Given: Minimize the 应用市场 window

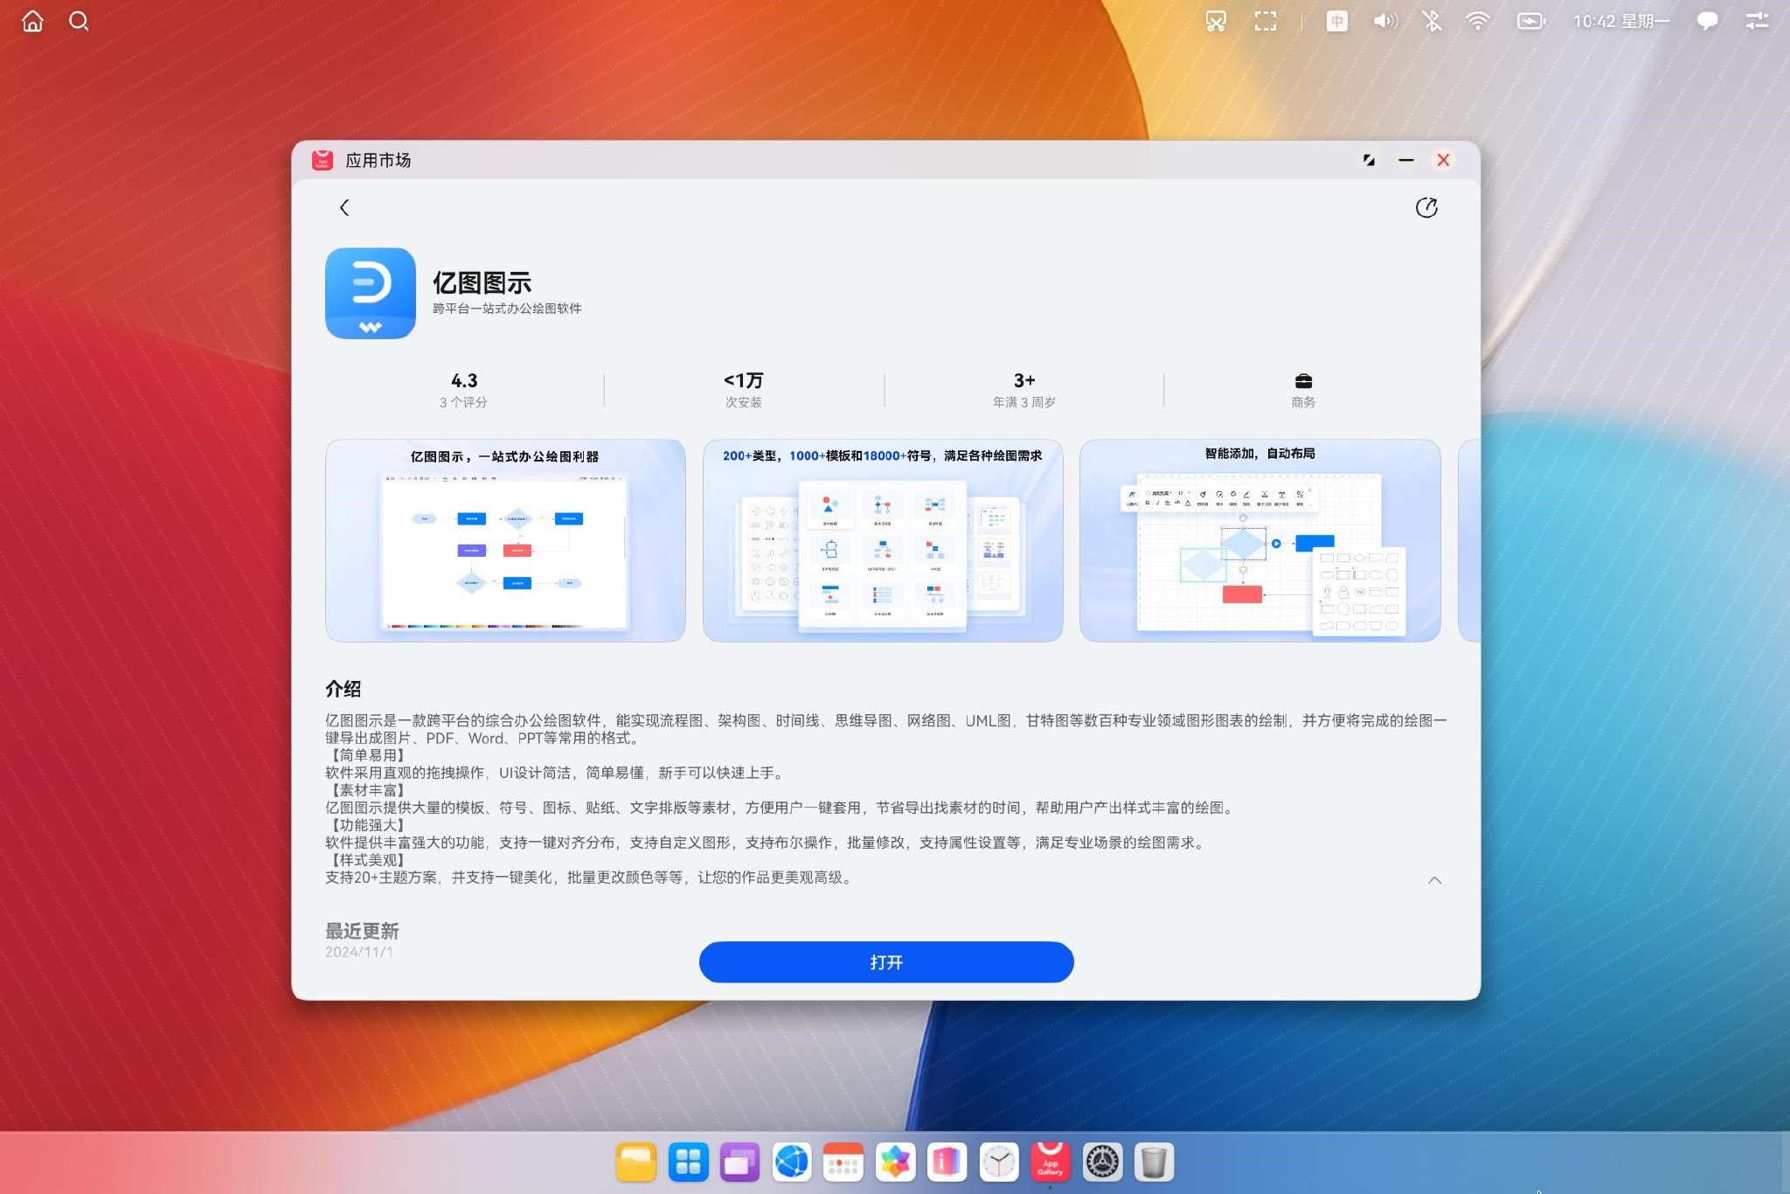Looking at the screenshot, I should (1405, 160).
